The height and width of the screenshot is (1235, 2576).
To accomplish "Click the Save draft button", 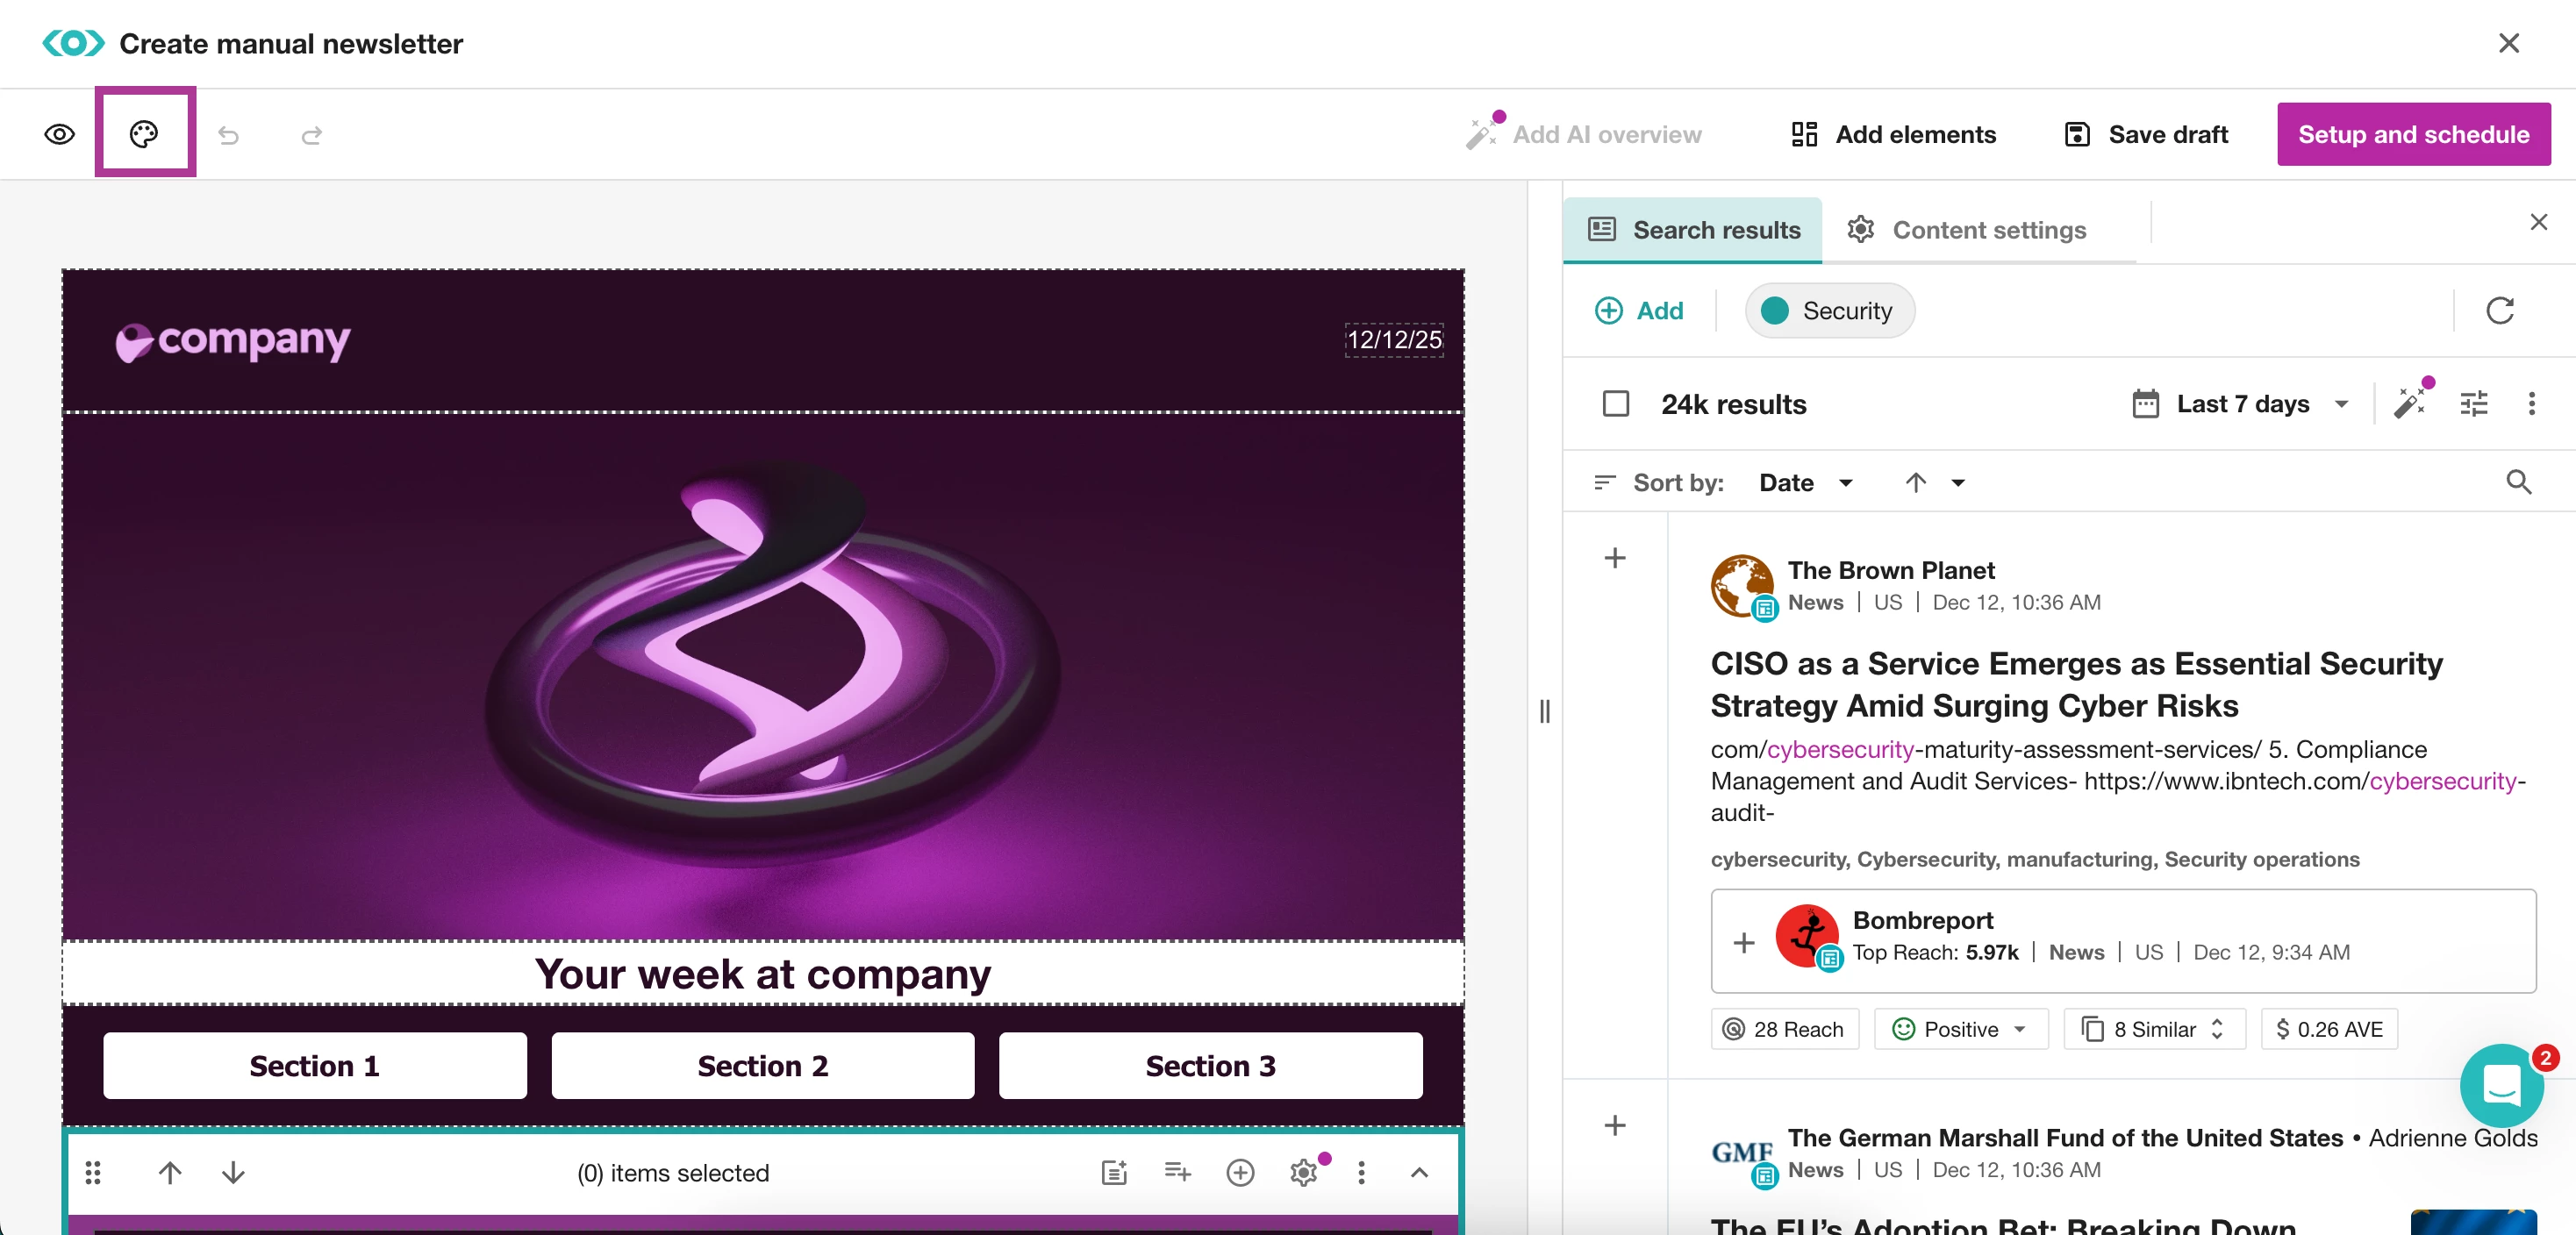I will point(2146,134).
